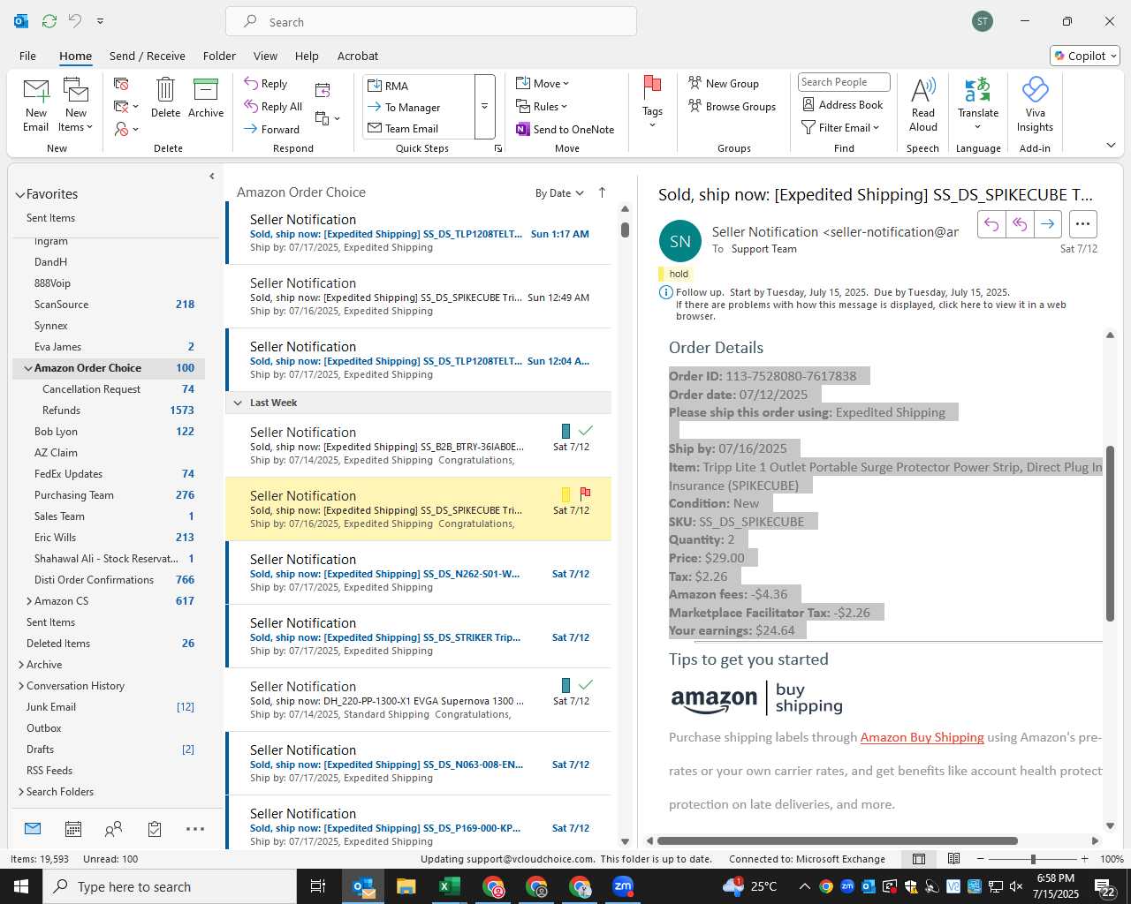Viewport: 1131px width, 904px height.
Task: Expand the Quick Steps gallery
Action: tap(484, 106)
